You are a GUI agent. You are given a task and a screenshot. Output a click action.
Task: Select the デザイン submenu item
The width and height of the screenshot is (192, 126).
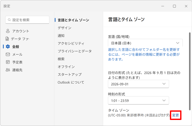click(x=65, y=28)
